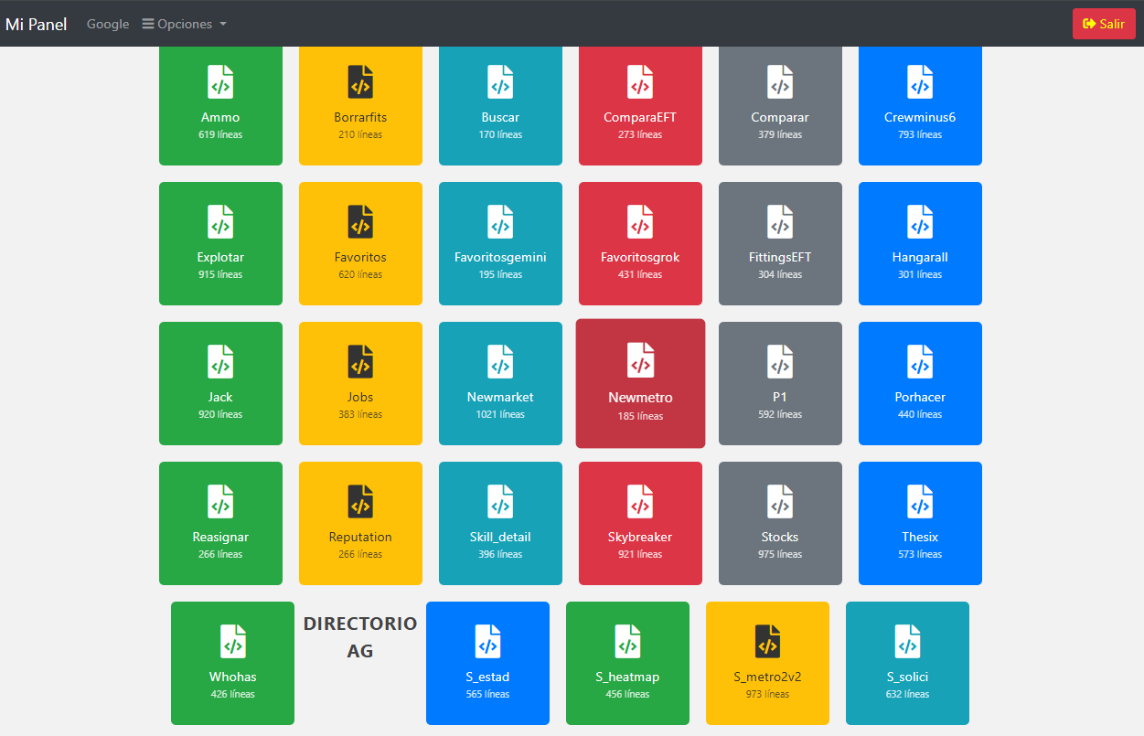Click the Crewminus6 file icon
1144x736 pixels.
pos(920,82)
